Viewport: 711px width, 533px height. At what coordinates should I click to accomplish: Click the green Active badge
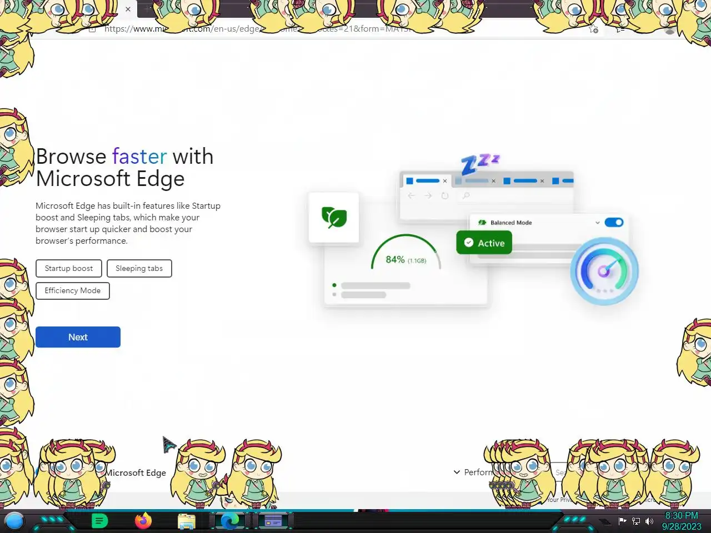click(x=484, y=243)
